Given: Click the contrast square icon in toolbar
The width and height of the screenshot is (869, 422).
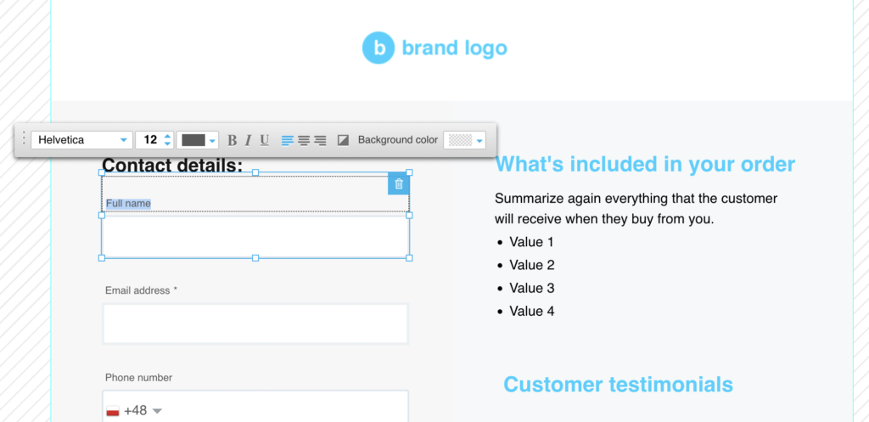Looking at the screenshot, I should tap(343, 140).
